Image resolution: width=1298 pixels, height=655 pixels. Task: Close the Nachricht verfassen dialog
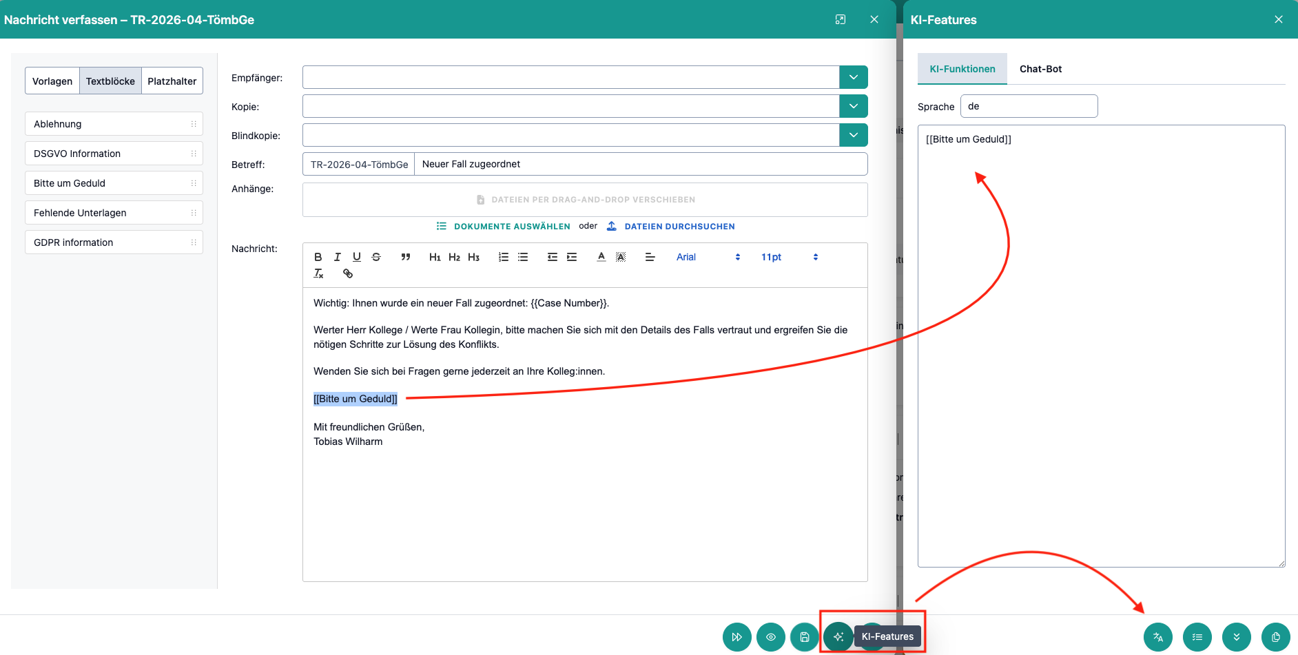pyautogui.click(x=874, y=19)
